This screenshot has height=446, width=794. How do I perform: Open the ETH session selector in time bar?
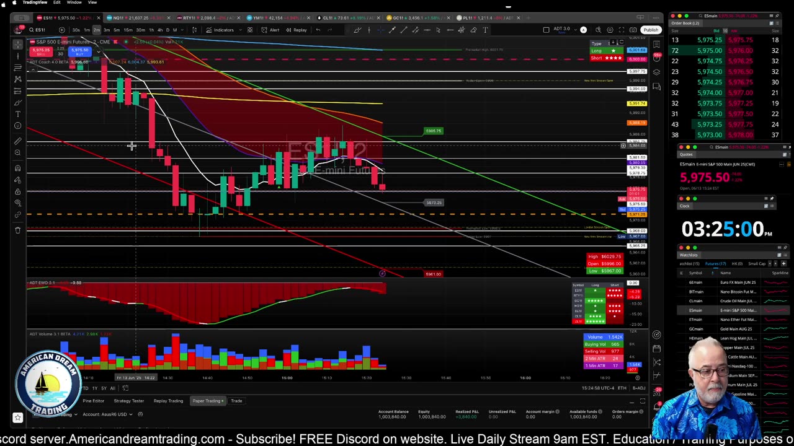pyautogui.click(x=622, y=388)
